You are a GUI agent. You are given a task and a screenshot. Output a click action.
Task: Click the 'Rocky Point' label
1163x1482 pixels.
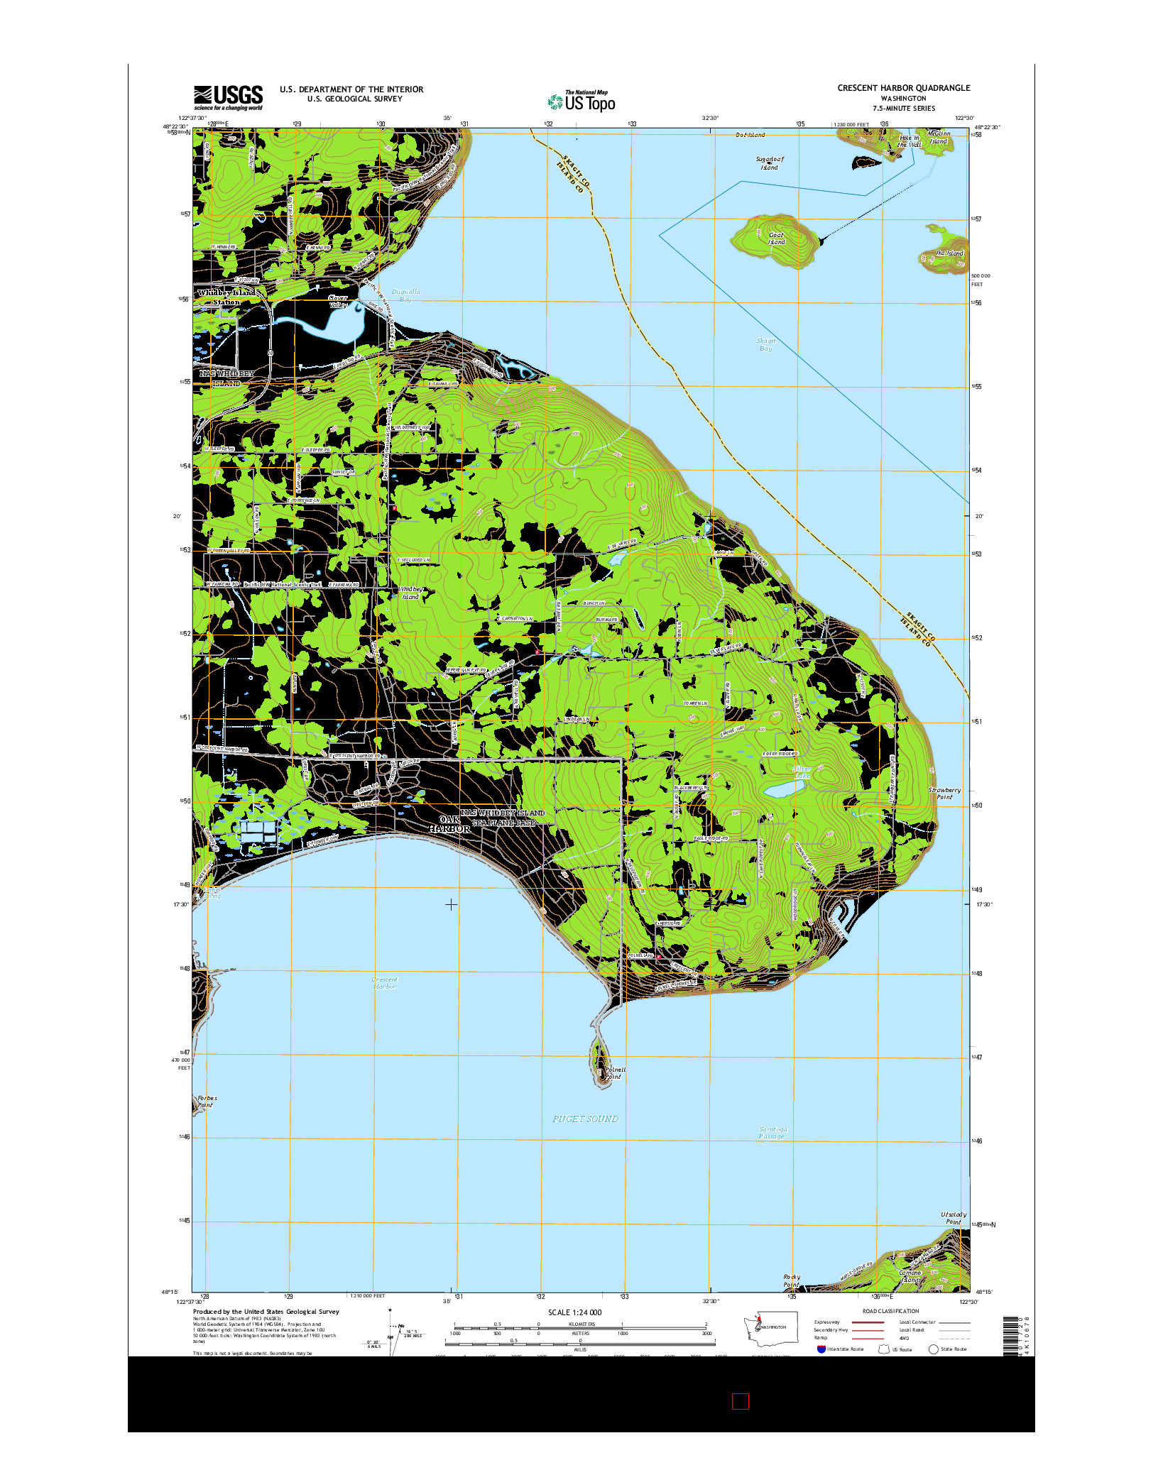pyautogui.click(x=792, y=1281)
